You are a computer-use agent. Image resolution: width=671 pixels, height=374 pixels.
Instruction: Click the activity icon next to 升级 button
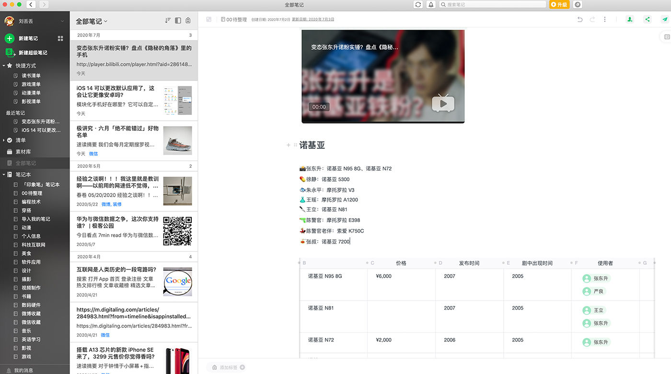578,4
